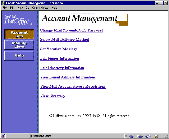The height and width of the screenshot is (139, 169).
Task: Click the security padlock icon in status bar
Action: click(3, 136)
